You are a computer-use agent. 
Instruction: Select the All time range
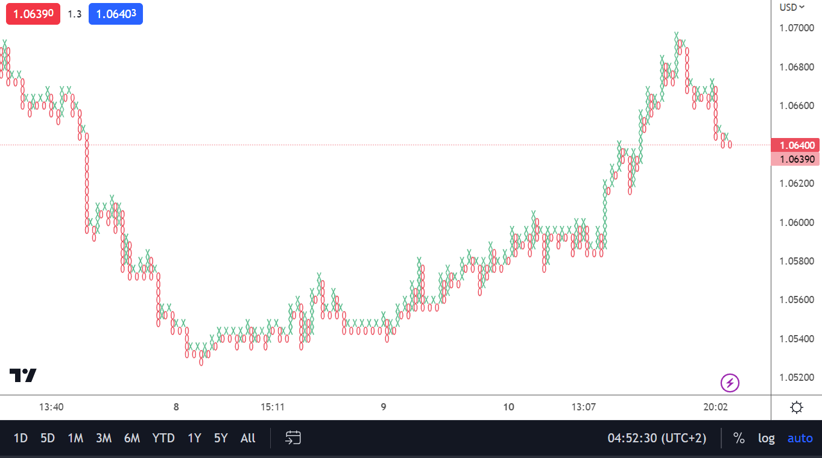tap(248, 438)
